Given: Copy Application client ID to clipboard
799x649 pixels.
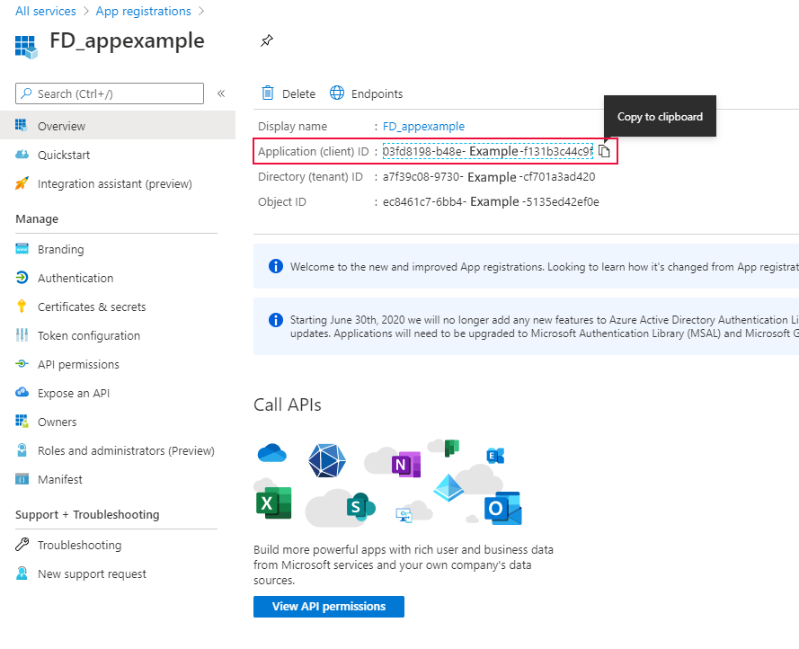Looking at the screenshot, I should [x=604, y=151].
